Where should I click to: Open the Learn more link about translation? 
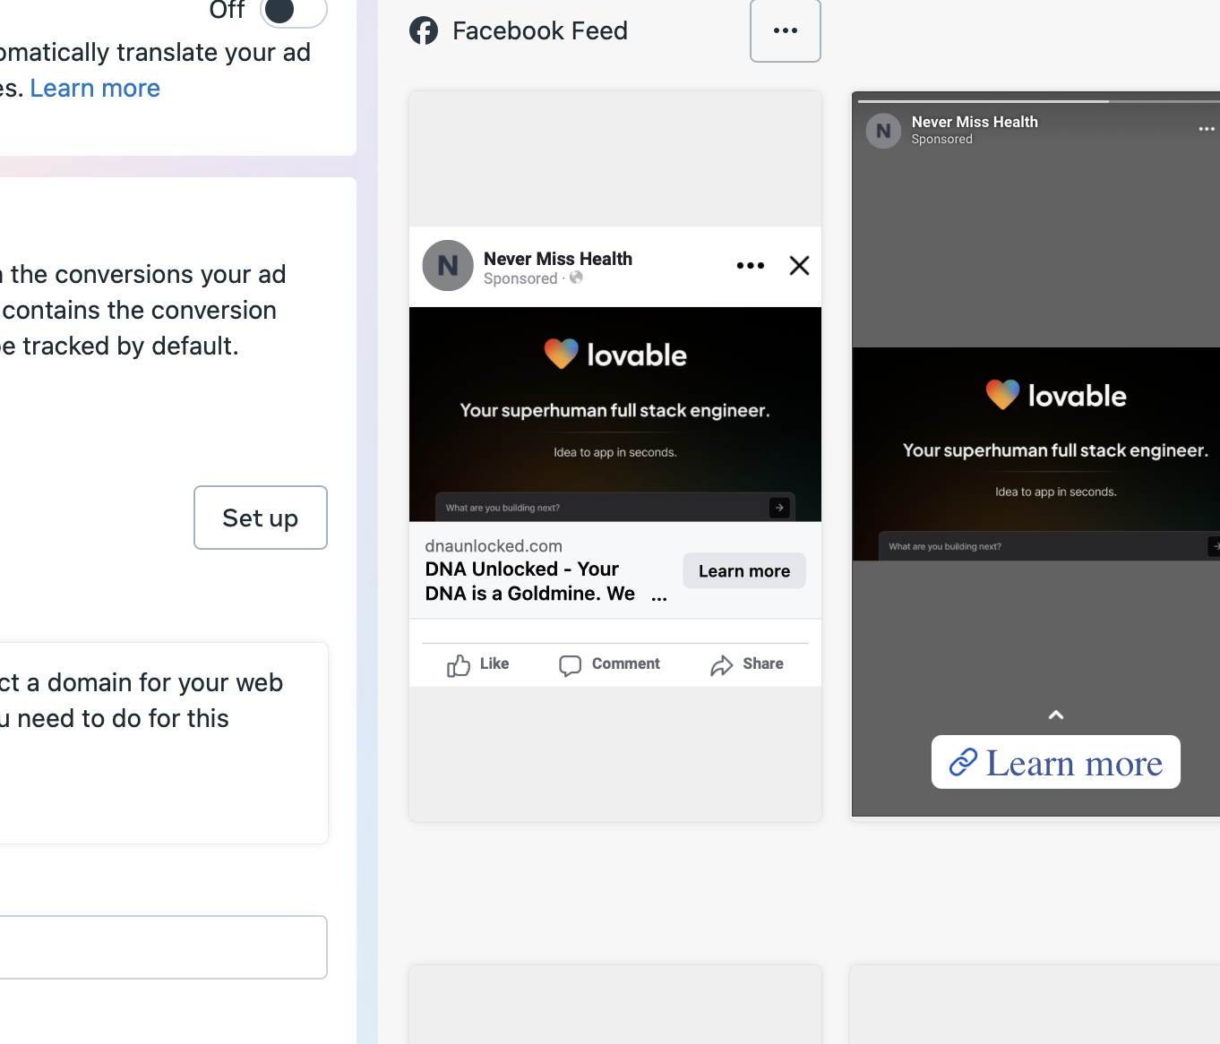[95, 89]
